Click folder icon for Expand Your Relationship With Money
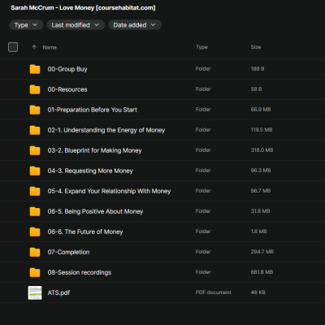The width and height of the screenshot is (325, 325). pyautogui.click(x=35, y=191)
